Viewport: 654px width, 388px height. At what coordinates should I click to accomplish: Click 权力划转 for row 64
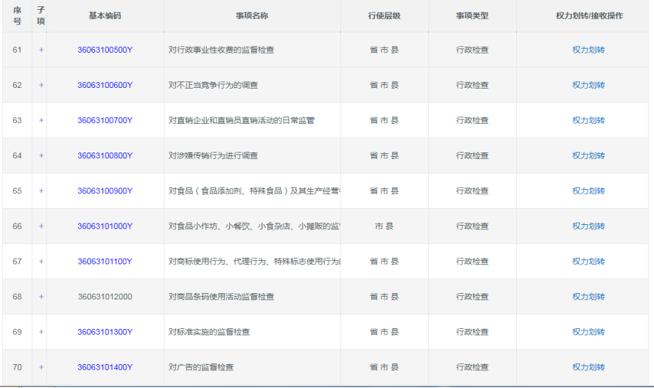click(x=588, y=155)
